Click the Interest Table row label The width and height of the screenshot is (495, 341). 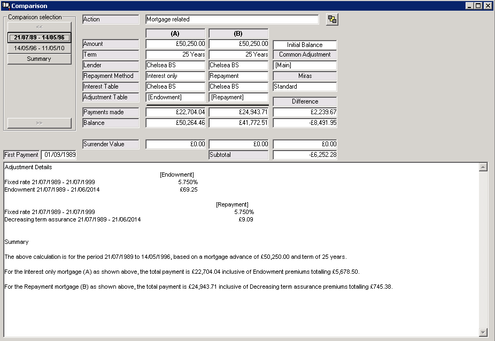click(111, 86)
